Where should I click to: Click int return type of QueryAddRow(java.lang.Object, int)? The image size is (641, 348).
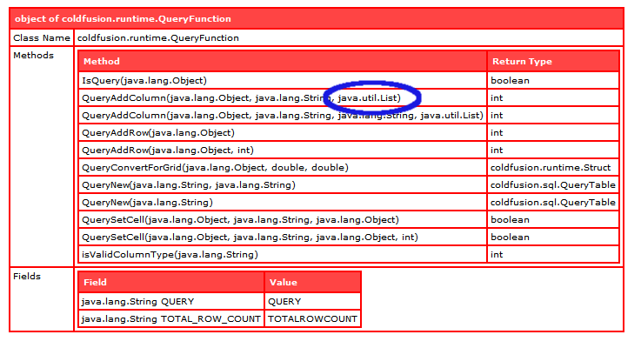pyautogui.click(x=553, y=151)
